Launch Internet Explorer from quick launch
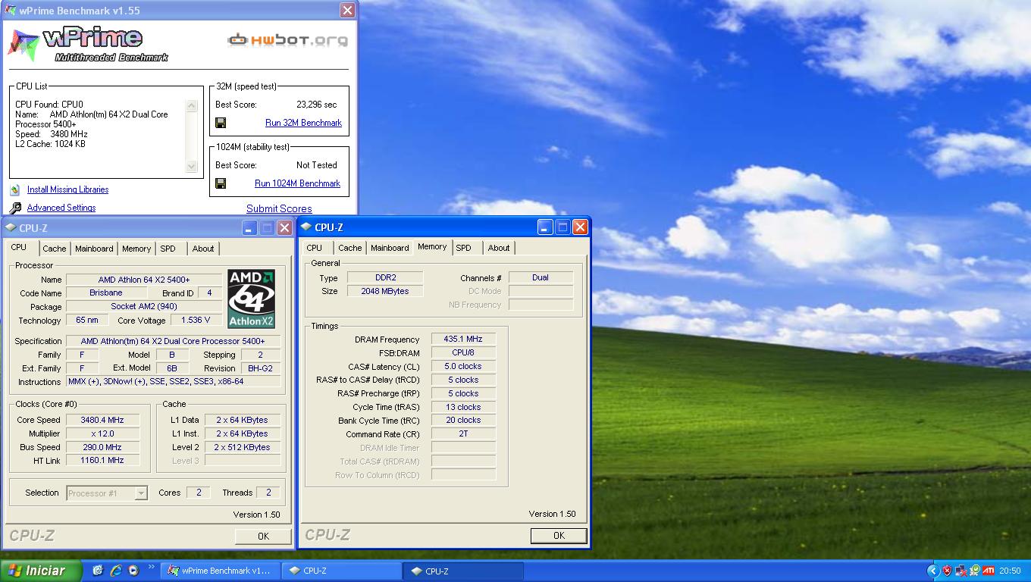The height and width of the screenshot is (582, 1031). tap(116, 571)
